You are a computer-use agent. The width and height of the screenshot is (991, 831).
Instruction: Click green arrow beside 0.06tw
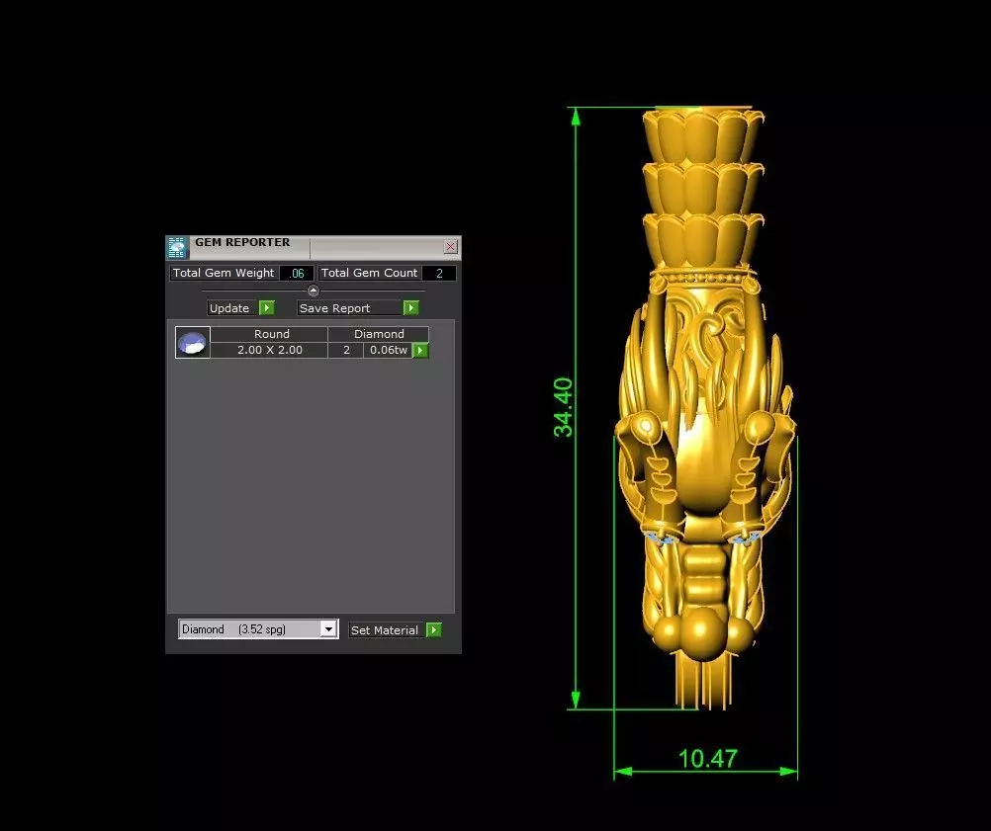point(420,350)
